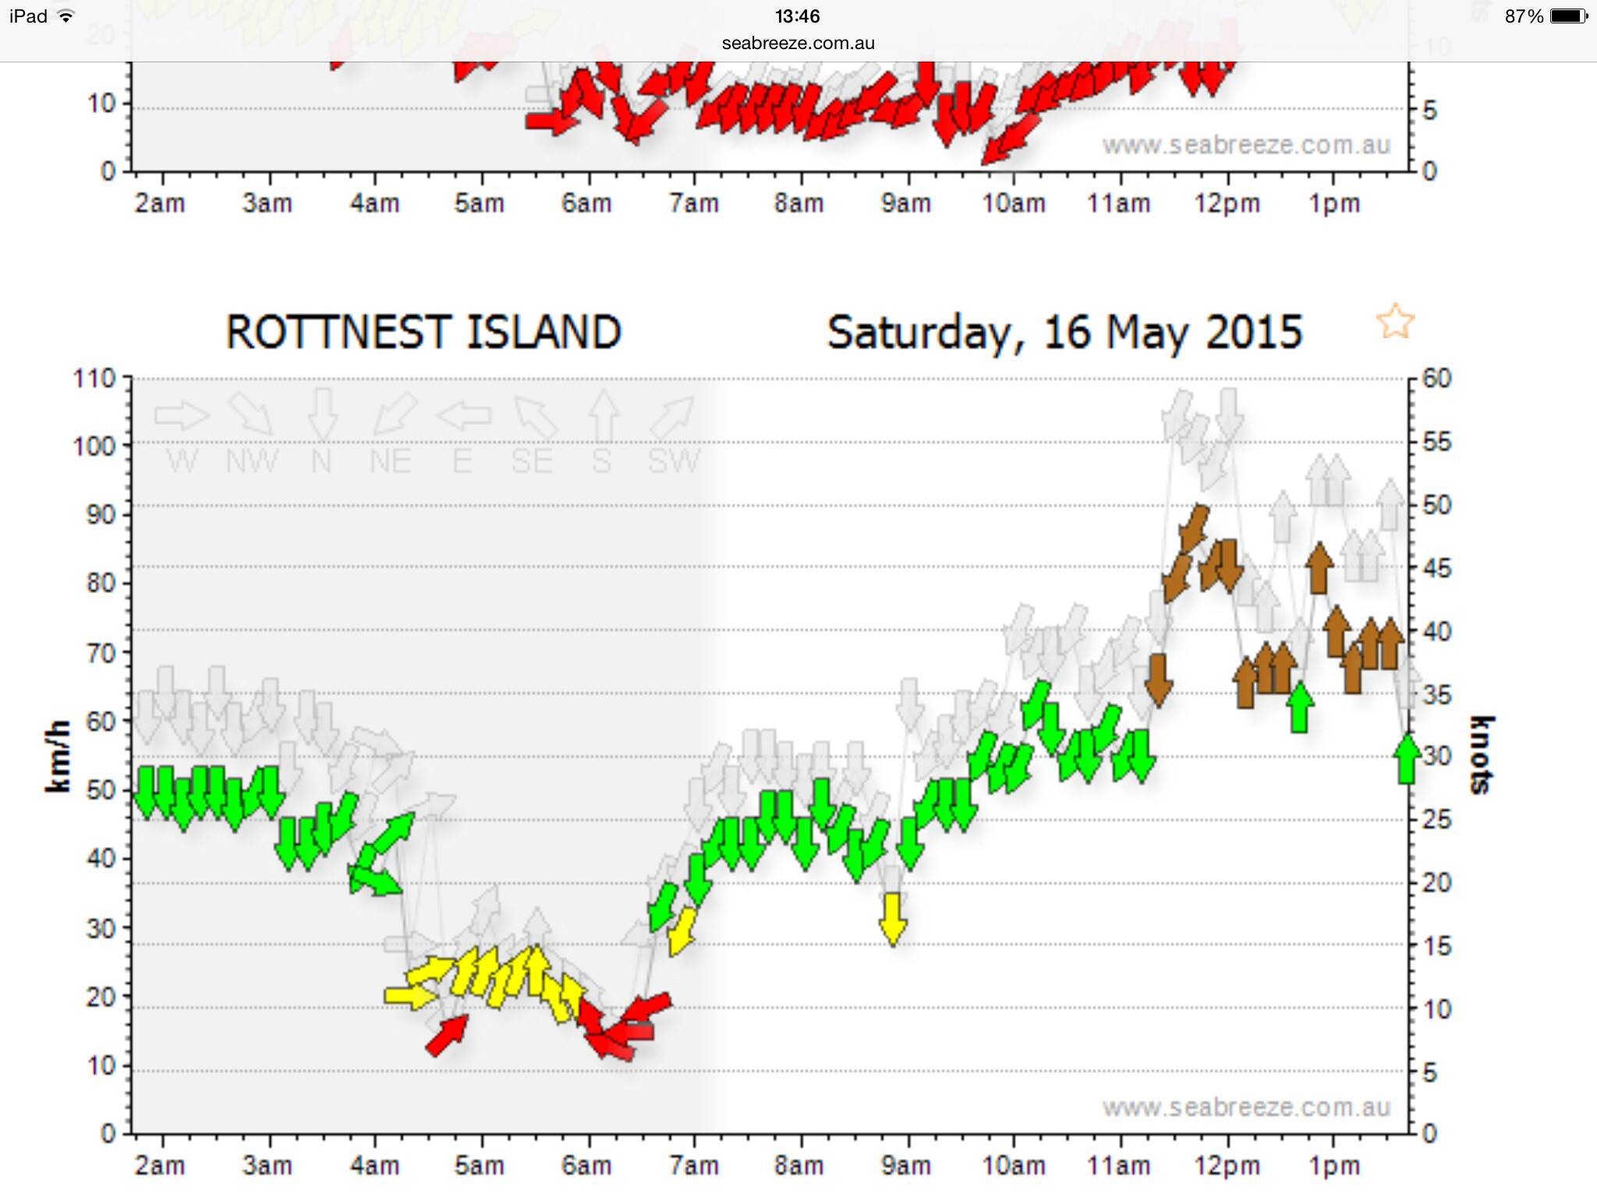Tap the battery indicator in status bar

1568,16
